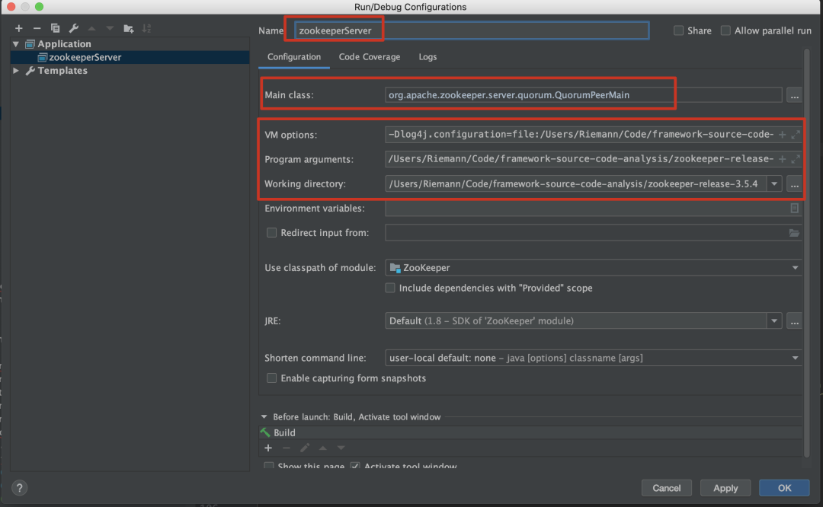Switch to Configuration tab
Screen dimensions: 823x507
point(294,56)
